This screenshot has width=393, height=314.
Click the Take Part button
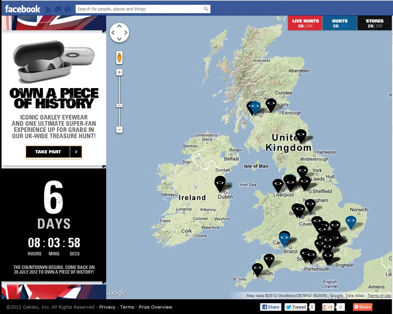[x=48, y=152]
